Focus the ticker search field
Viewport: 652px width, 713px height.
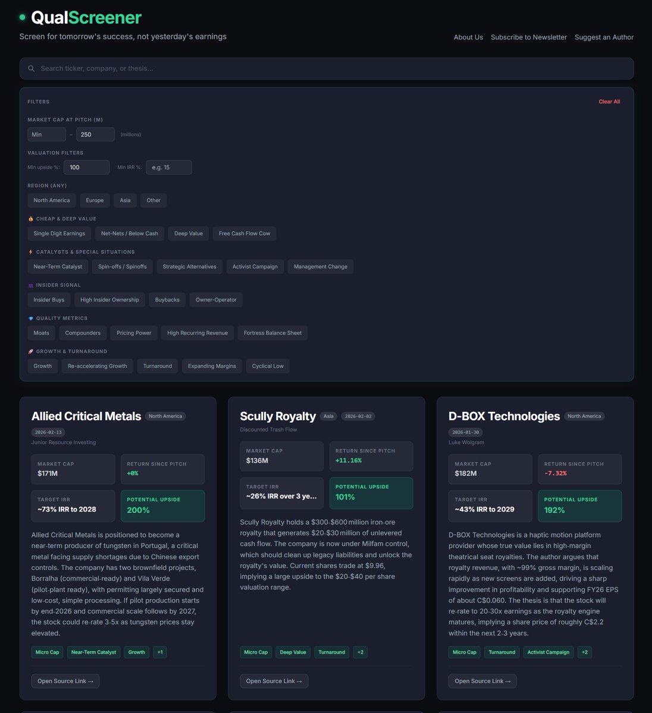(327, 68)
